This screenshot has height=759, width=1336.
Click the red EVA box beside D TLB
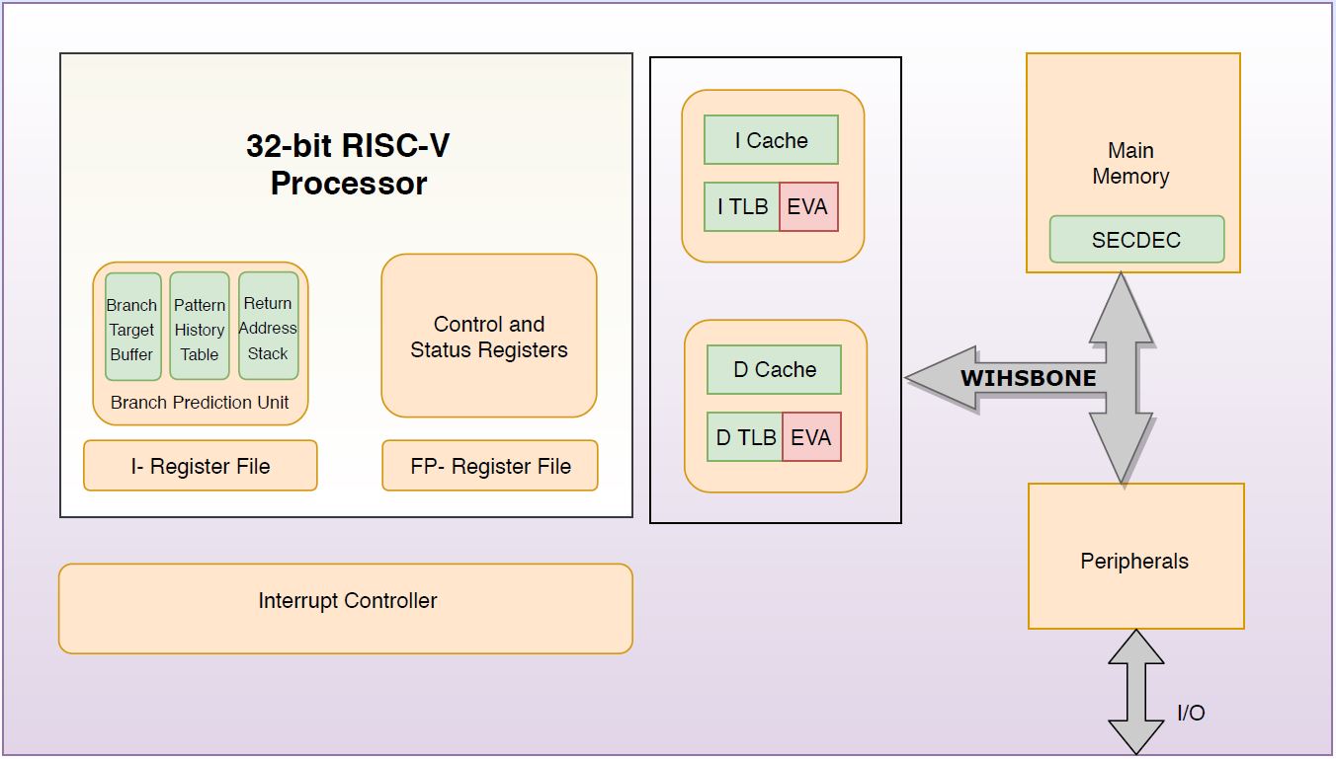(x=811, y=437)
